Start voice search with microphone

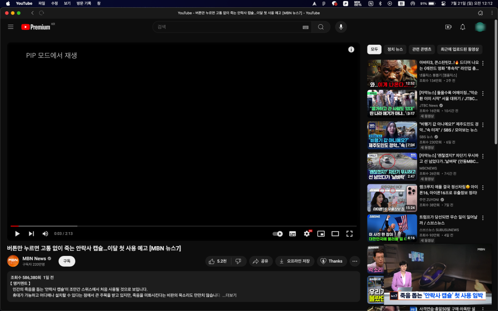pos(341,27)
